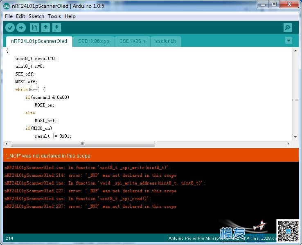
Task: Open the Serial Monitor magnifier icon
Action: tap(288, 28)
